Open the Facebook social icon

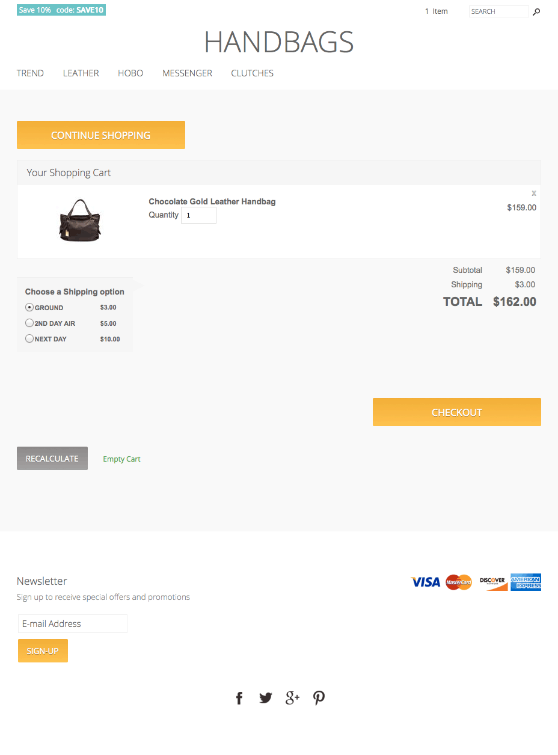point(239,698)
